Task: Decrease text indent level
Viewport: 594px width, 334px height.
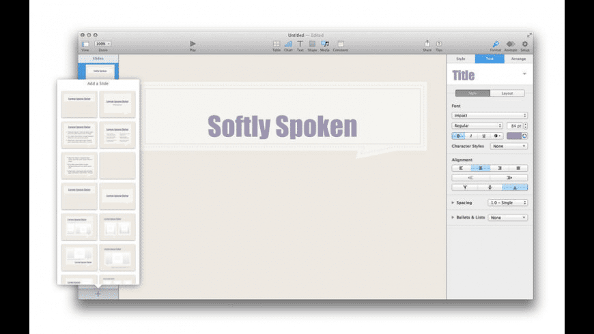Action: click(x=471, y=178)
